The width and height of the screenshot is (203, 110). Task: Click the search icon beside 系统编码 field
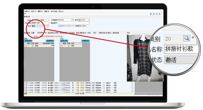coord(73,20)
